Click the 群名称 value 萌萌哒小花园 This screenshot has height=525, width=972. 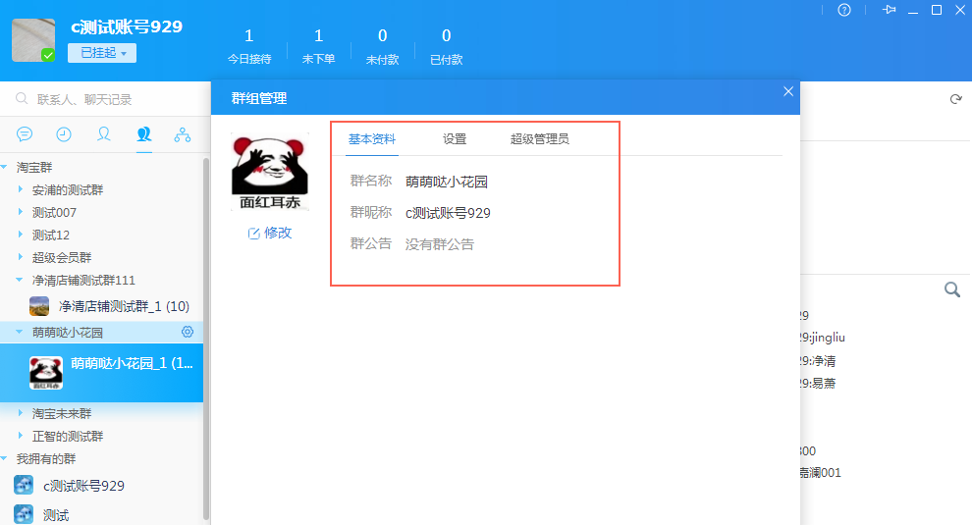(447, 182)
